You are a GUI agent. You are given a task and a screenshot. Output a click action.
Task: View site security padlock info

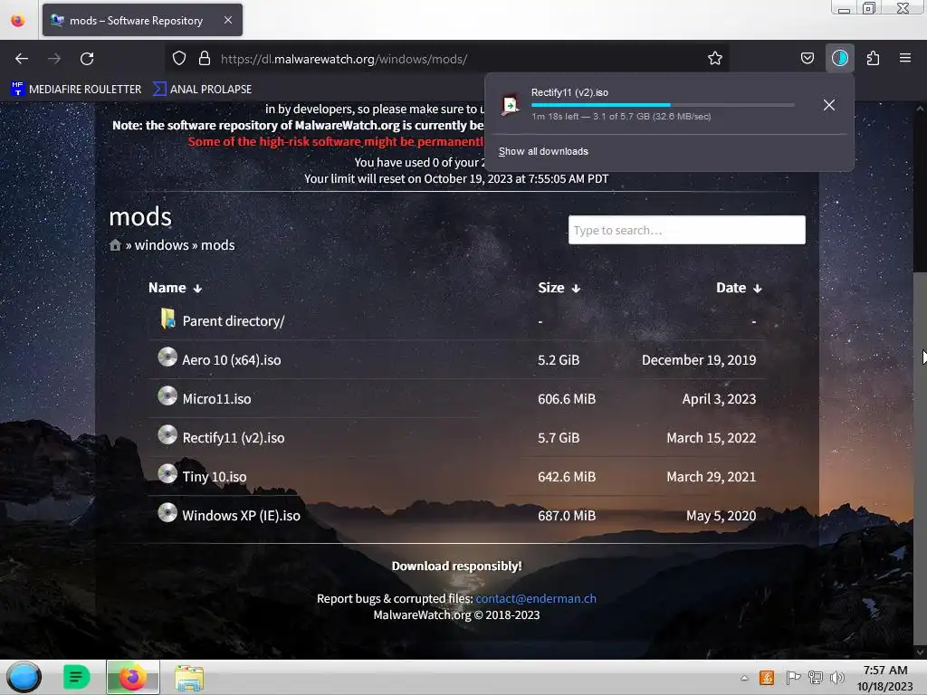click(205, 58)
